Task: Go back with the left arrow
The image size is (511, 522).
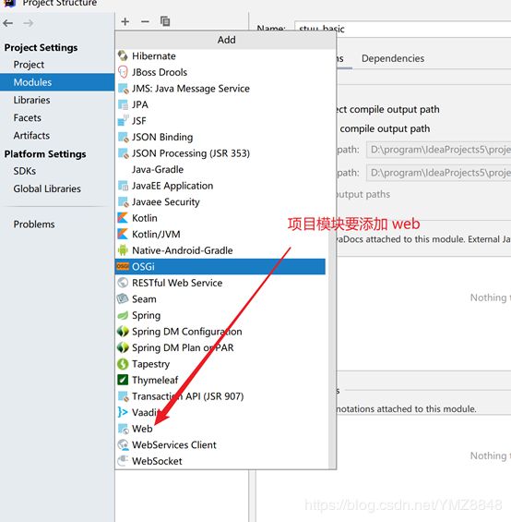Action: coord(8,23)
